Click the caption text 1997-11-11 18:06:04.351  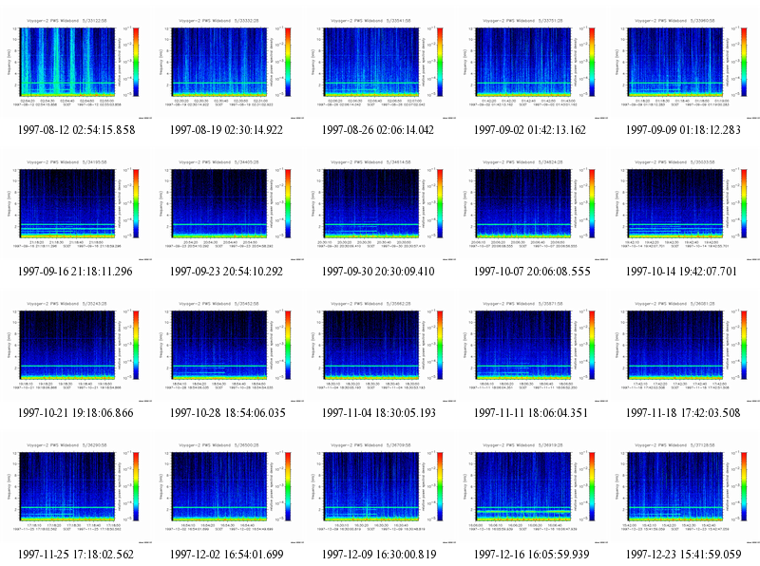(531, 413)
